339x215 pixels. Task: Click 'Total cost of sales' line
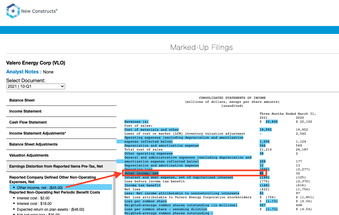tap(143, 150)
